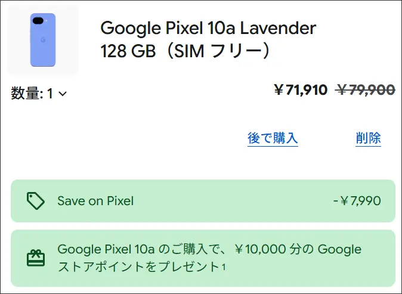Screen dimensions: 402x294
Task: Click the 後で購入 save-for-later link
Action: tap(273, 138)
